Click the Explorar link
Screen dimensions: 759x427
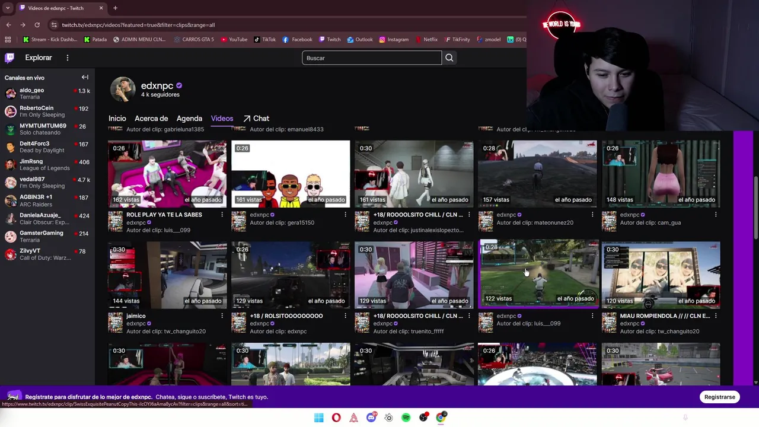39,58
